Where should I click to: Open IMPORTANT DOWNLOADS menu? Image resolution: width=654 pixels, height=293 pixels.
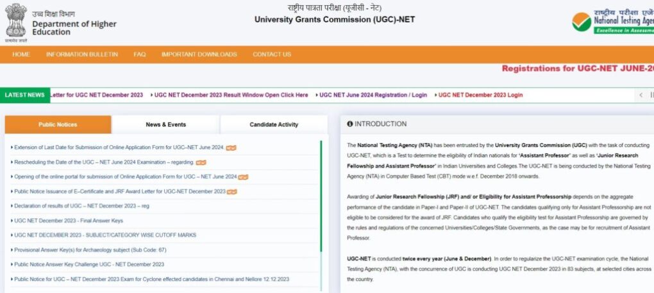pos(199,54)
